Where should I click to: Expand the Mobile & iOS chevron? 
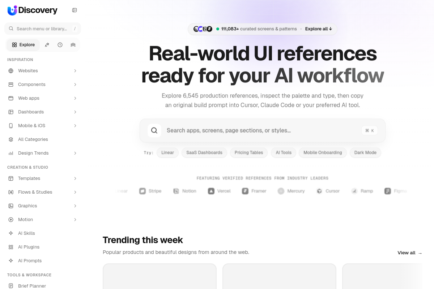click(x=75, y=126)
